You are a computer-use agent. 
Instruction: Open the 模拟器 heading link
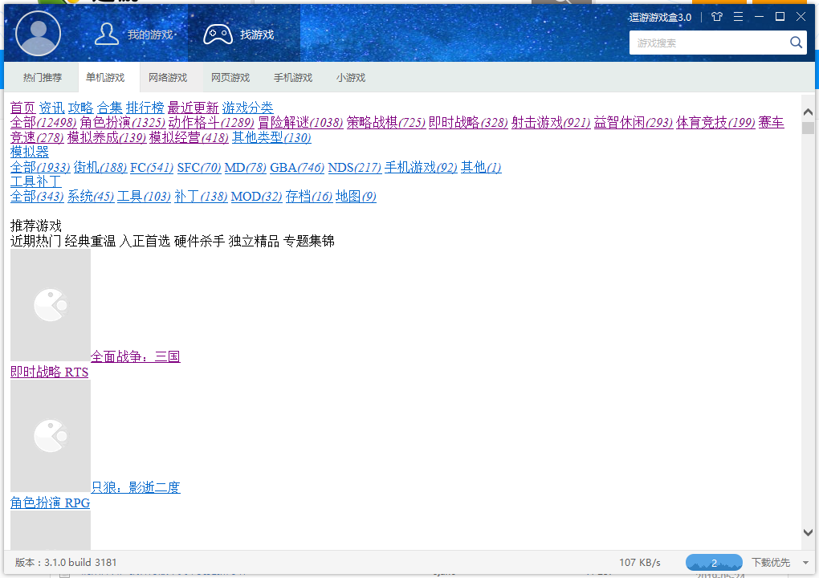click(29, 152)
